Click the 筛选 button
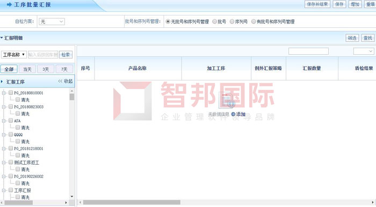 pos(352,38)
